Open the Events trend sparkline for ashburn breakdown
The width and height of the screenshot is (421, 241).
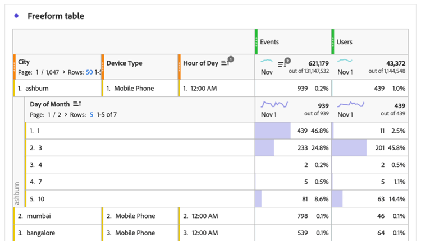pyautogui.click(x=274, y=104)
